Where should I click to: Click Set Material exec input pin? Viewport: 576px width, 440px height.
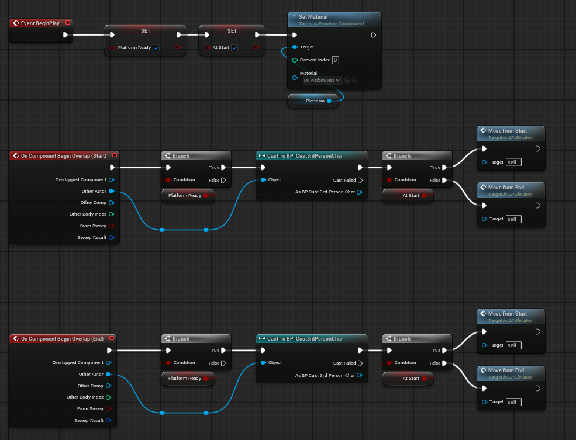click(x=295, y=35)
